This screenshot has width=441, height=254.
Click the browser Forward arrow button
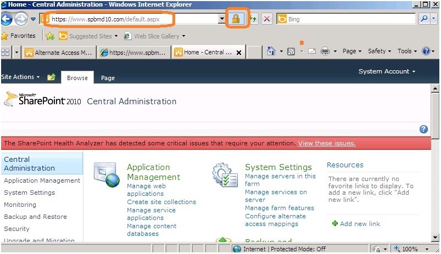(x=21, y=19)
